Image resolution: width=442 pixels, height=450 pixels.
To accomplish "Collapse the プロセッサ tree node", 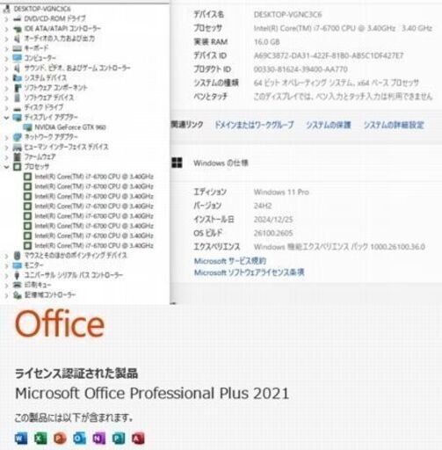I will coord(6,167).
